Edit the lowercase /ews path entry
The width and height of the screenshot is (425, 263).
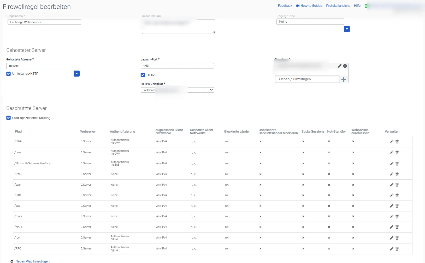[391, 185]
